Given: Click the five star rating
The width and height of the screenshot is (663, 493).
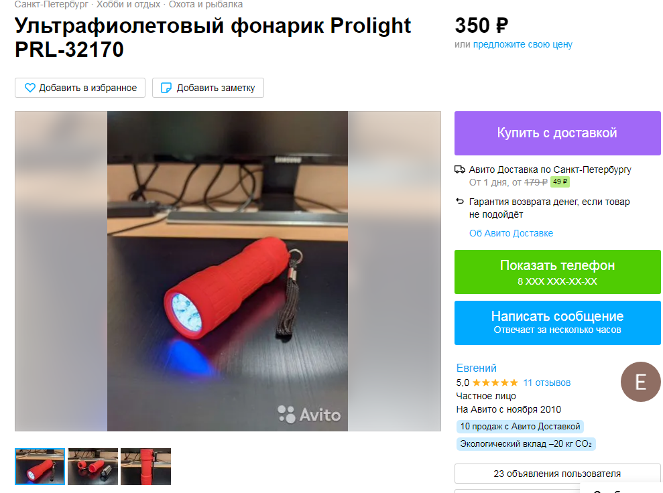Looking at the screenshot, I should 495,382.
